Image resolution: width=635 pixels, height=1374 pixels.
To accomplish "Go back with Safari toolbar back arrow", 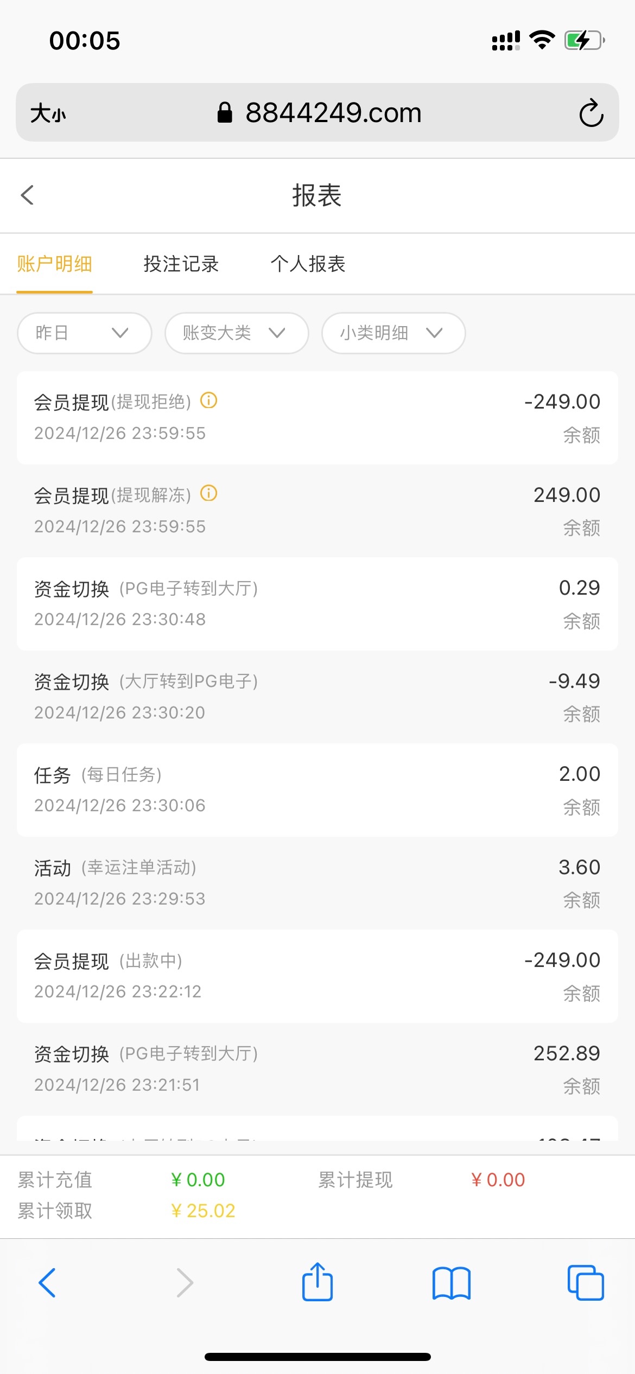I will click(47, 1283).
